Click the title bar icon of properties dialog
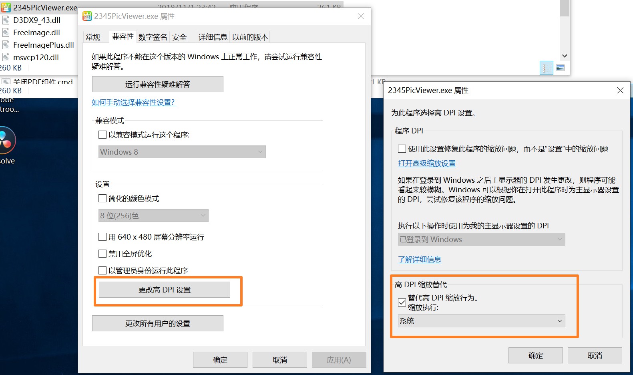 87,16
